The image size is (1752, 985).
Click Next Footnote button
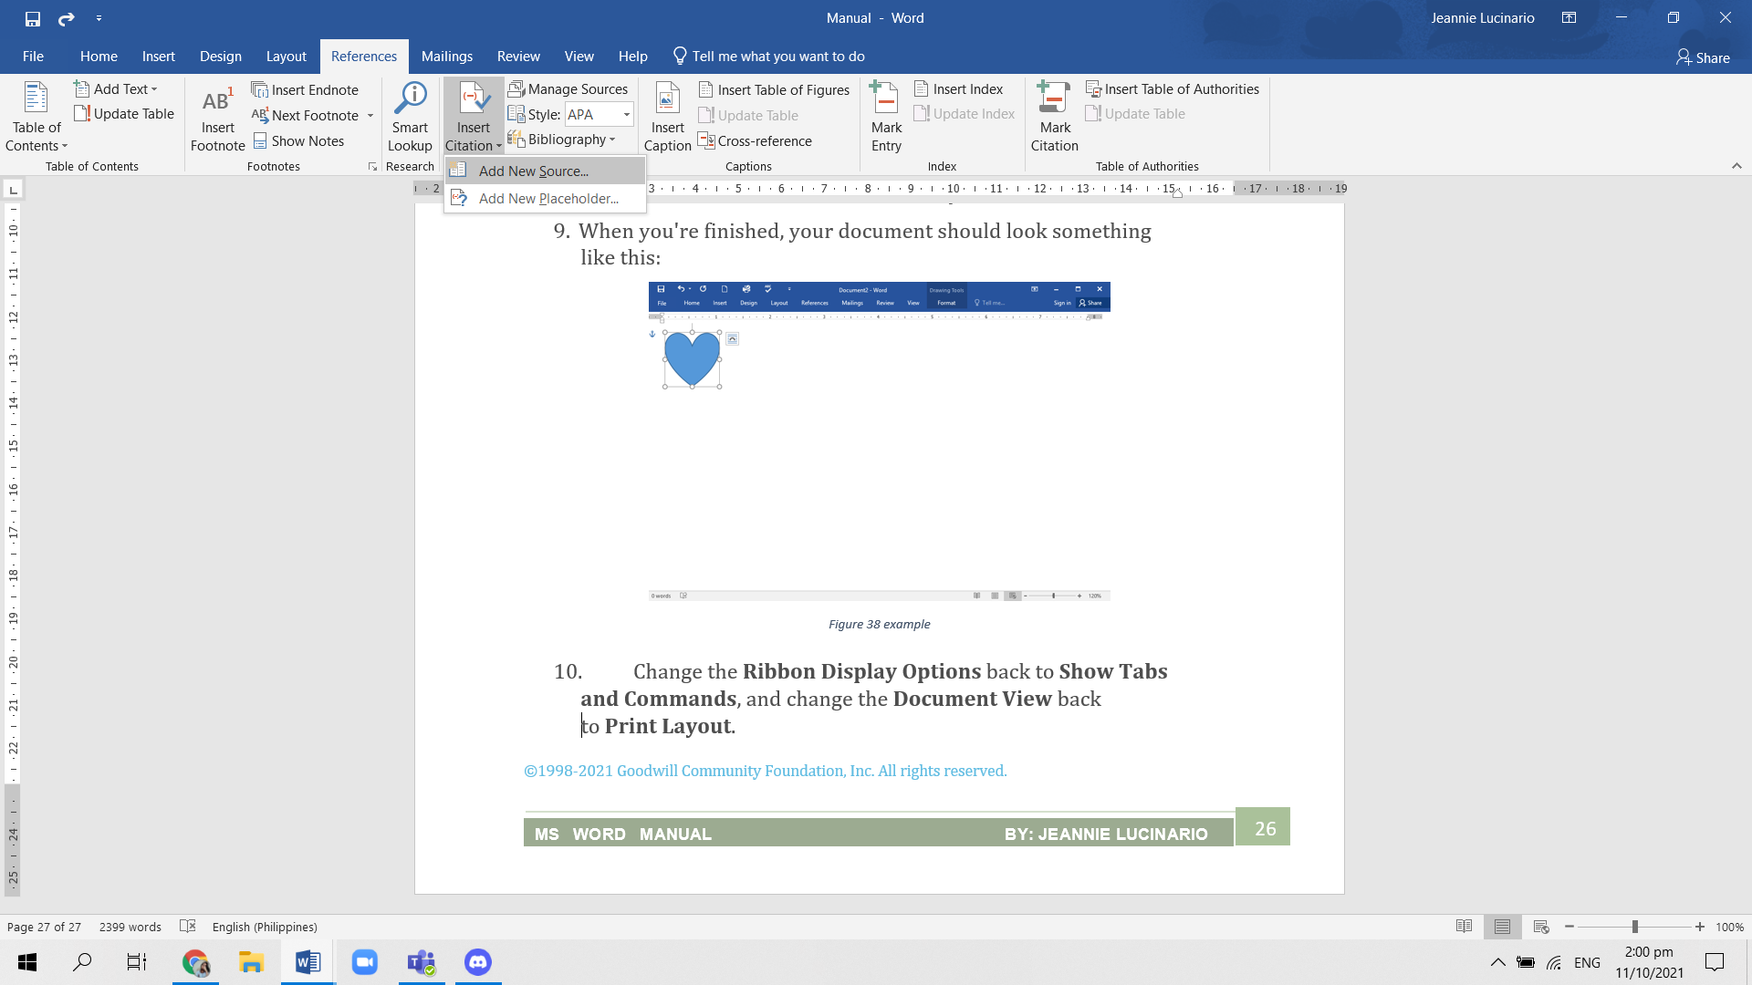(306, 116)
